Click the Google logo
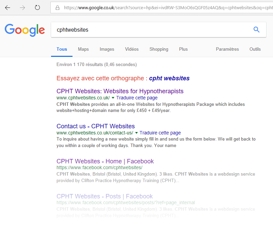Screen dimensions: 273x227 pos(25,30)
